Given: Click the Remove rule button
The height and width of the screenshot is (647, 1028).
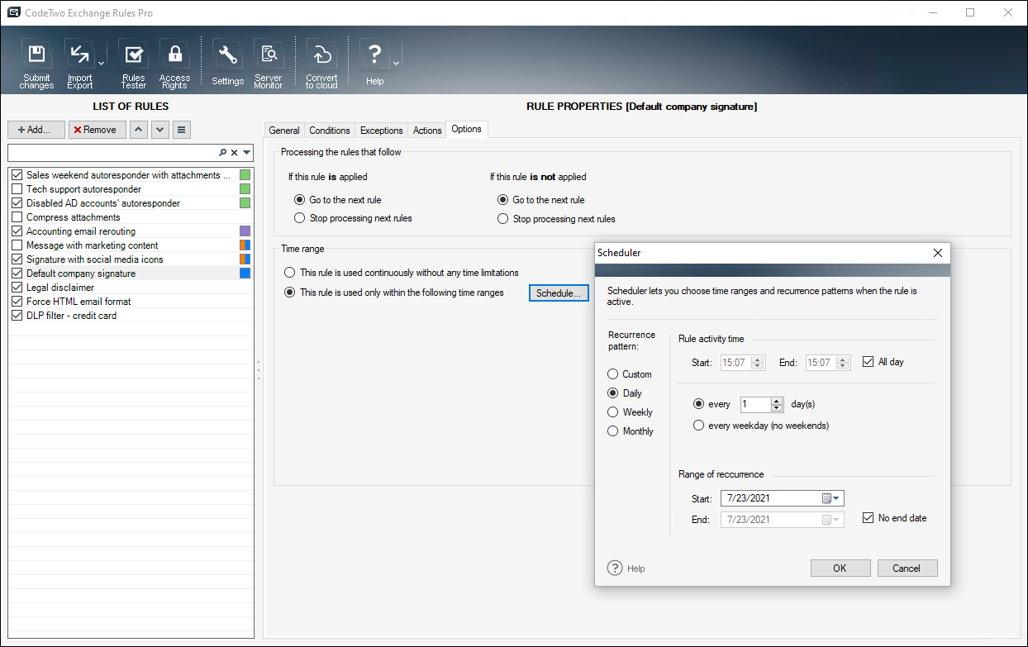Looking at the screenshot, I should tap(97, 130).
